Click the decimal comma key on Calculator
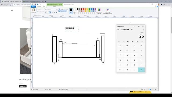The width and height of the screenshot is (172, 97). [x=134, y=70]
